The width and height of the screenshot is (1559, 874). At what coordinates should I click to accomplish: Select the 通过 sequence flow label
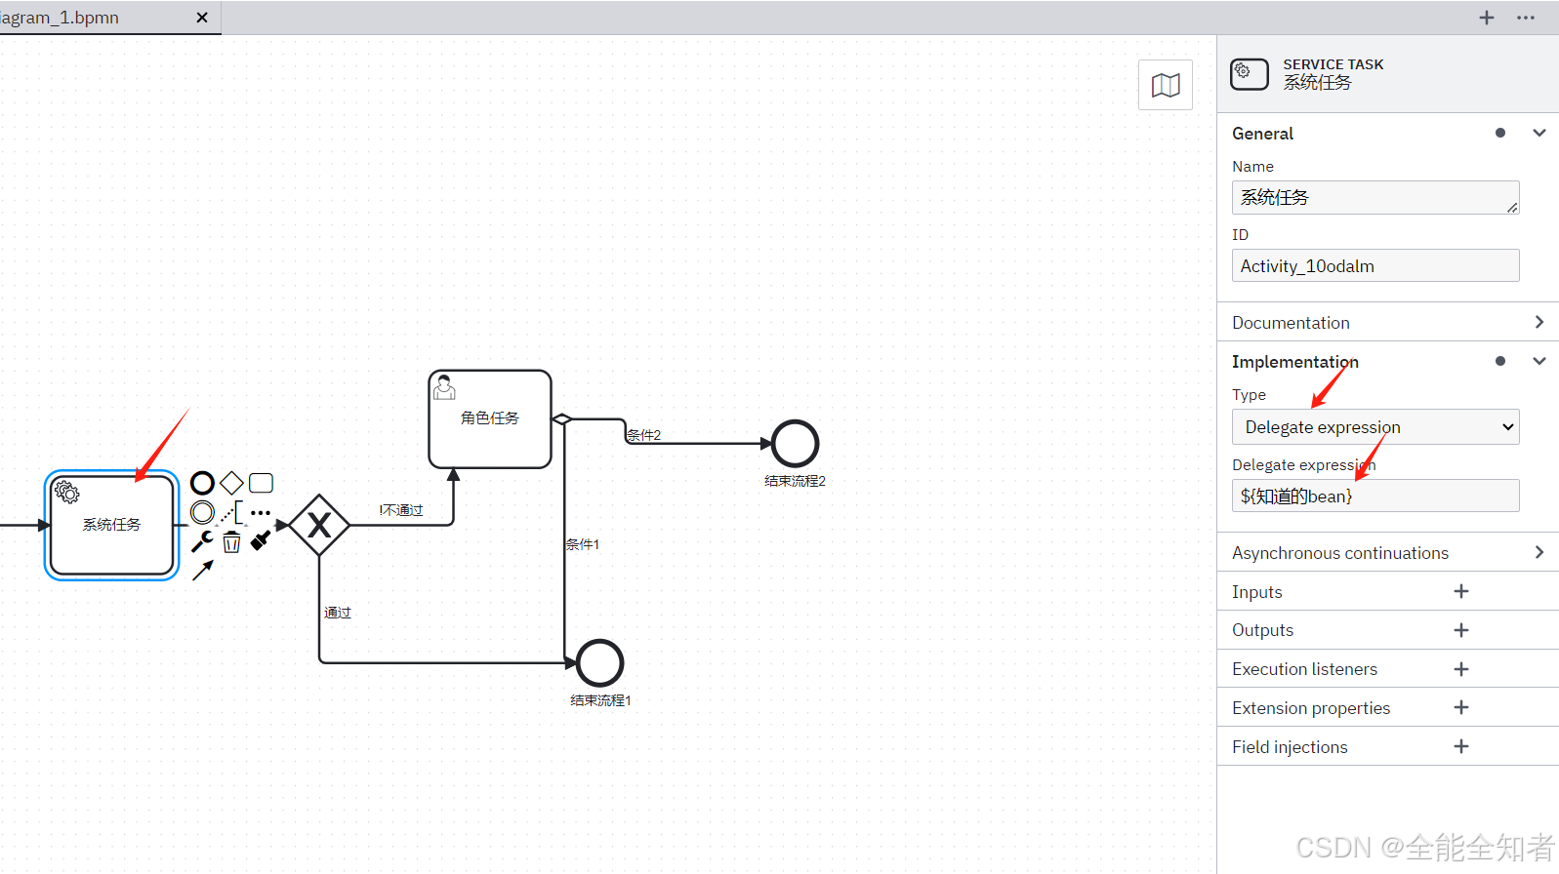[x=338, y=613]
